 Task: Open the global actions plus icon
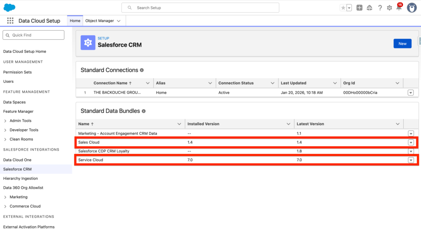coord(359,8)
